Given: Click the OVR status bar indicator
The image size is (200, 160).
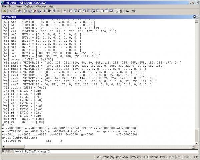Looking at the screenshot, I should pos(179,157).
